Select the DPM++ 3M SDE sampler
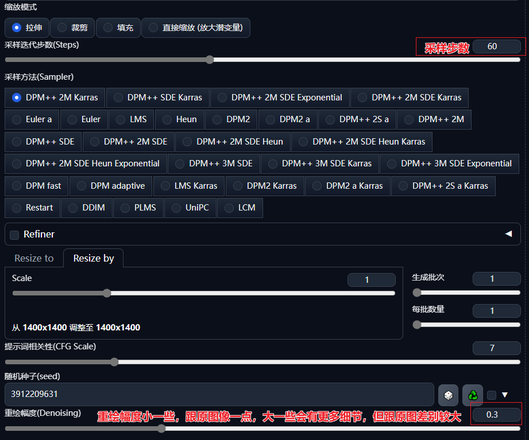Viewport: 529px width, 440px height. click(214, 163)
